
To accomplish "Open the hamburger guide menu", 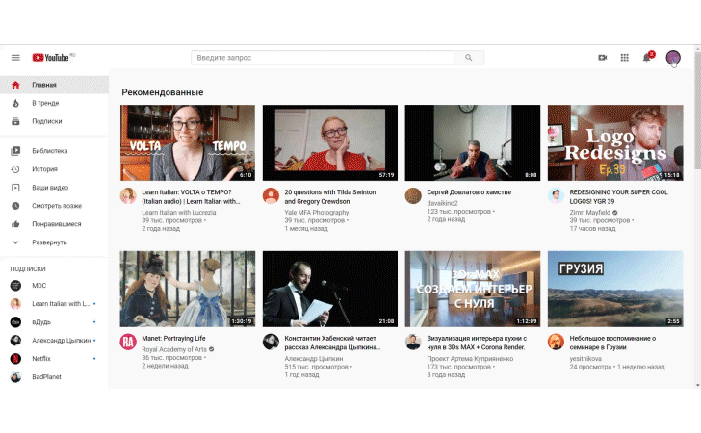I will (x=15, y=58).
